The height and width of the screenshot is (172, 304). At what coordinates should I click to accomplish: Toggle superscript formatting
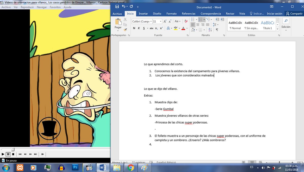tap(161, 28)
